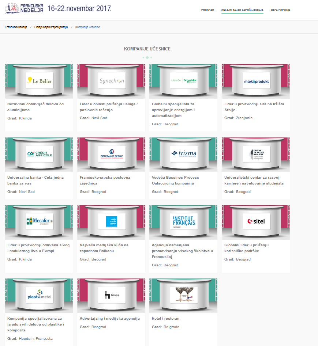Open the Mama Shelter ostrich logo
This screenshot has width=318, height=346.
pyautogui.click(x=184, y=295)
